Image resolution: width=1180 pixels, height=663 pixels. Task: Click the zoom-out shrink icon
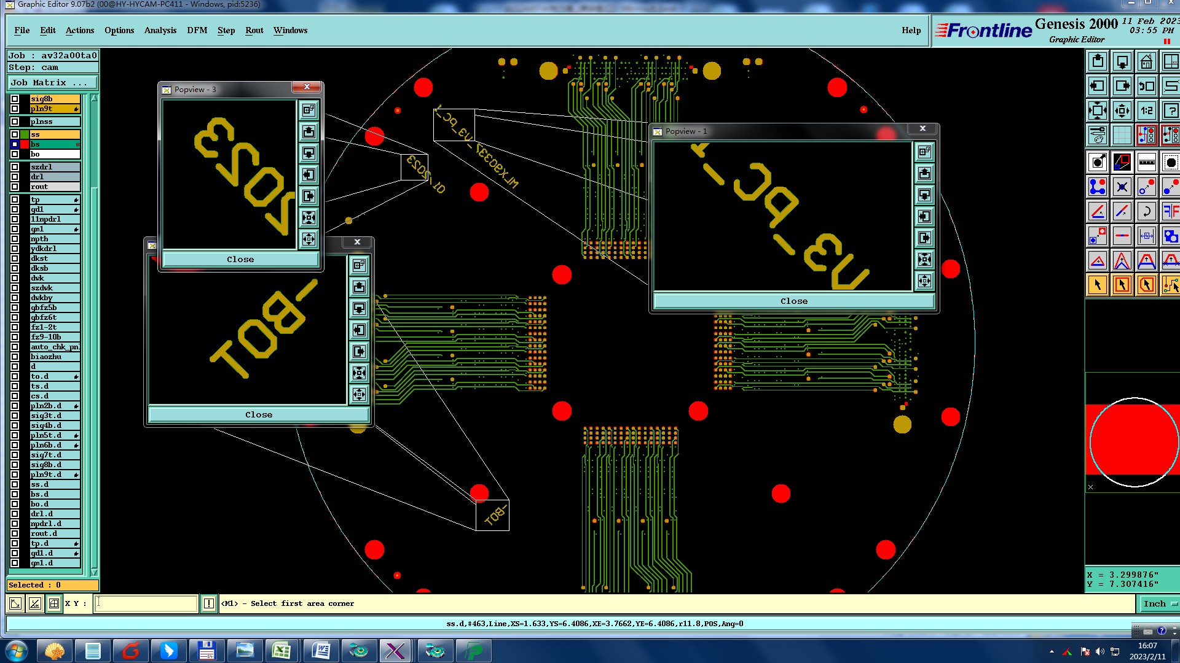click(1122, 110)
